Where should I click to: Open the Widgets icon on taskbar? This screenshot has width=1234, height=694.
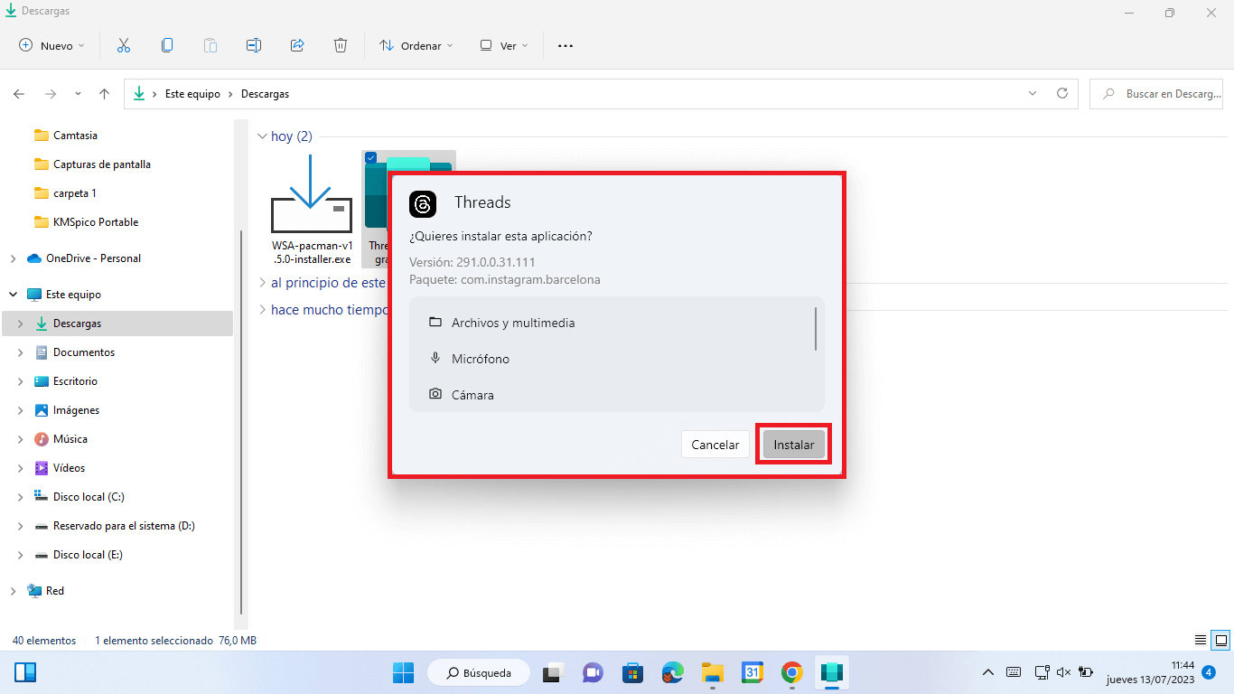pos(25,672)
